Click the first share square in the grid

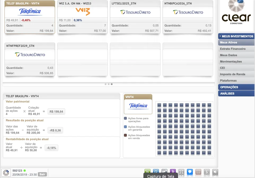coord(159,105)
